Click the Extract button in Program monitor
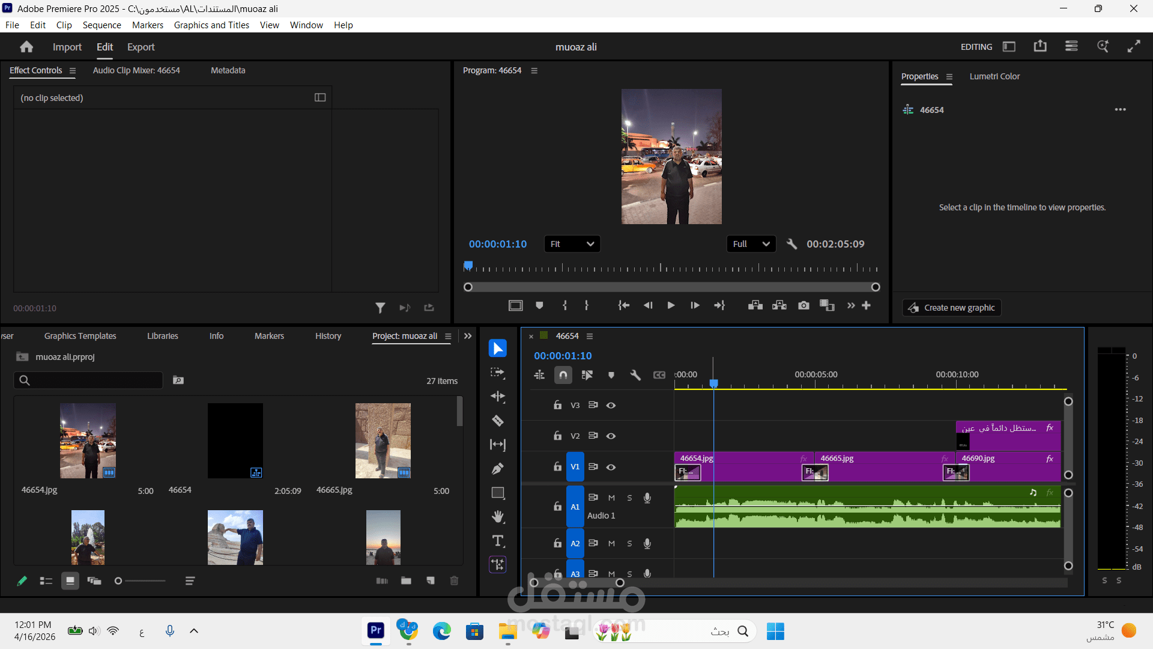The height and width of the screenshot is (649, 1153). pos(779,305)
